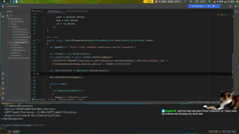Click the LF line separator status entry
The image size is (239, 134).
(x=195, y=102)
